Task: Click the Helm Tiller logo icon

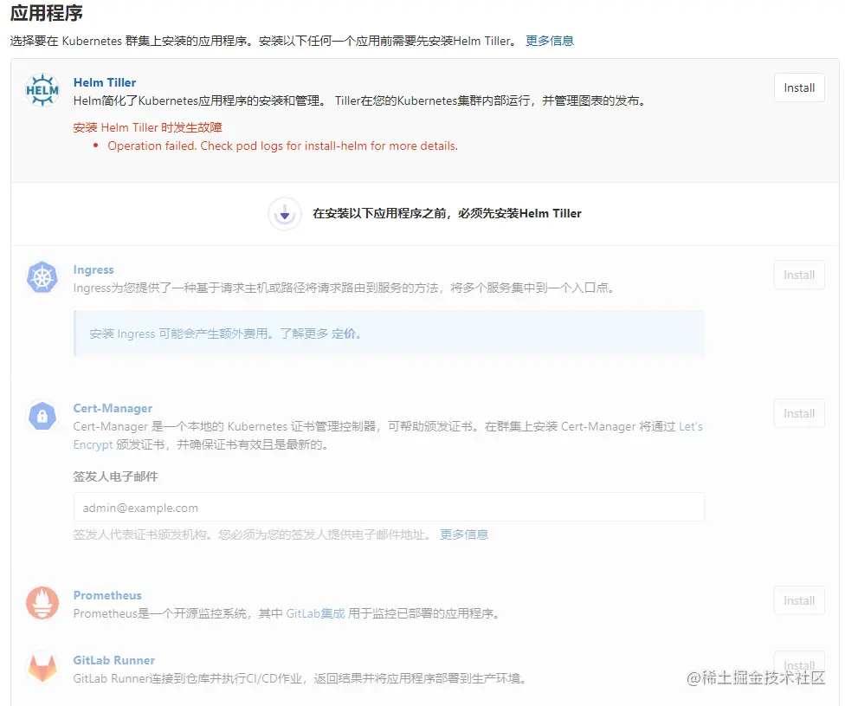Action: (42, 90)
